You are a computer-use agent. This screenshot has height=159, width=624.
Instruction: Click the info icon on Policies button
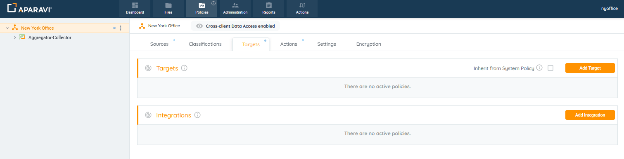pos(214,3)
